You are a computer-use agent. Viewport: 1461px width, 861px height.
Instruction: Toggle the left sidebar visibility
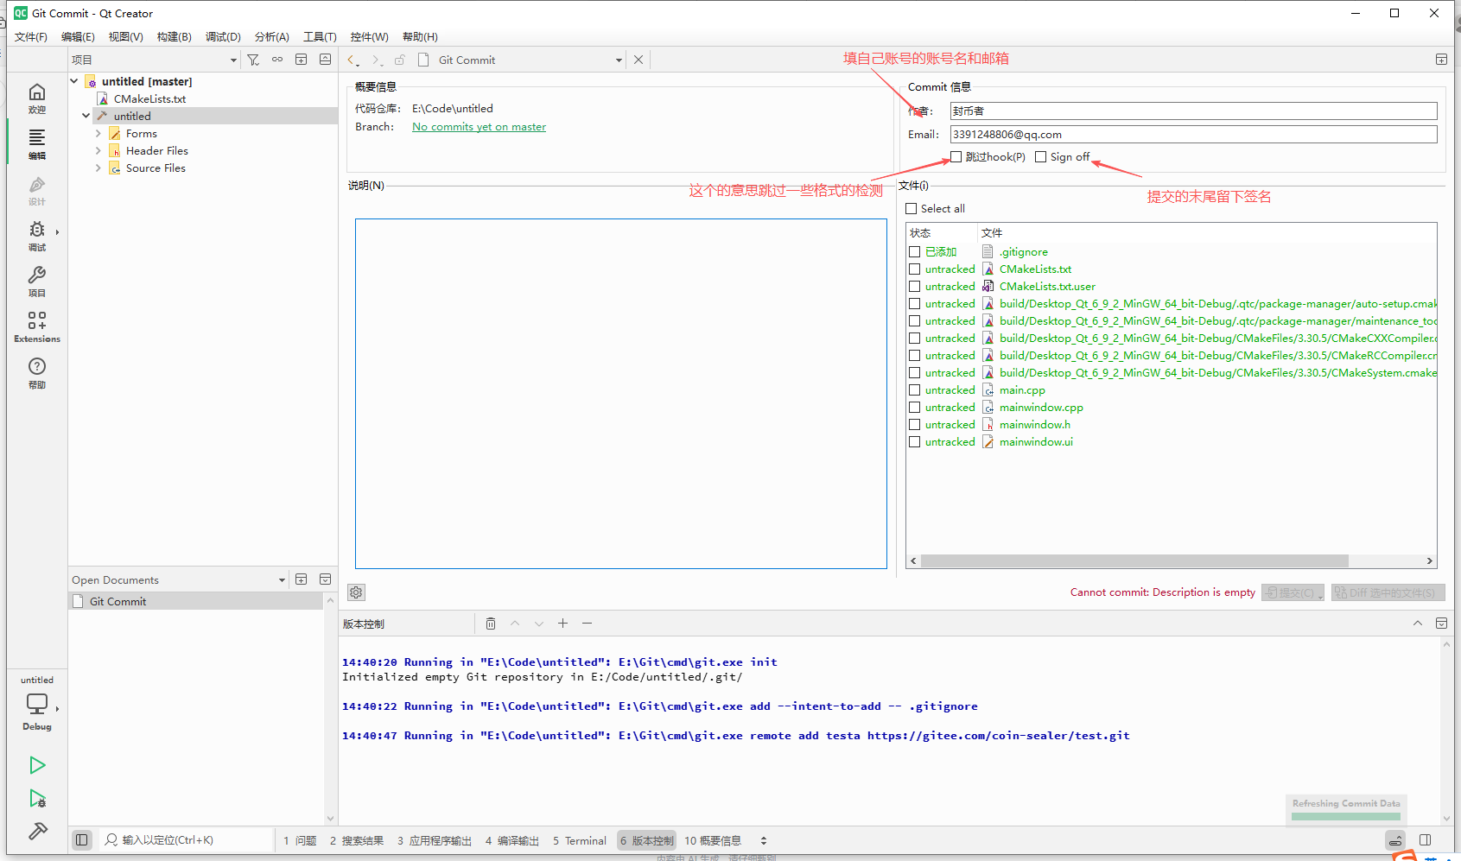click(81, 839)
